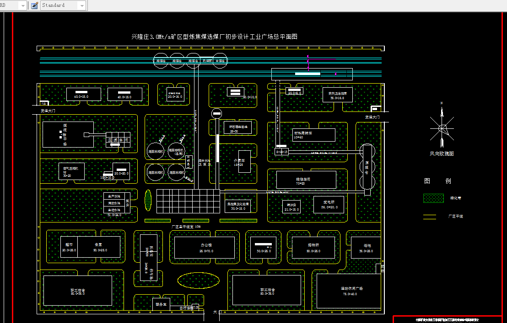Click the Standard dropdown arrow

[x=81, y=5]
